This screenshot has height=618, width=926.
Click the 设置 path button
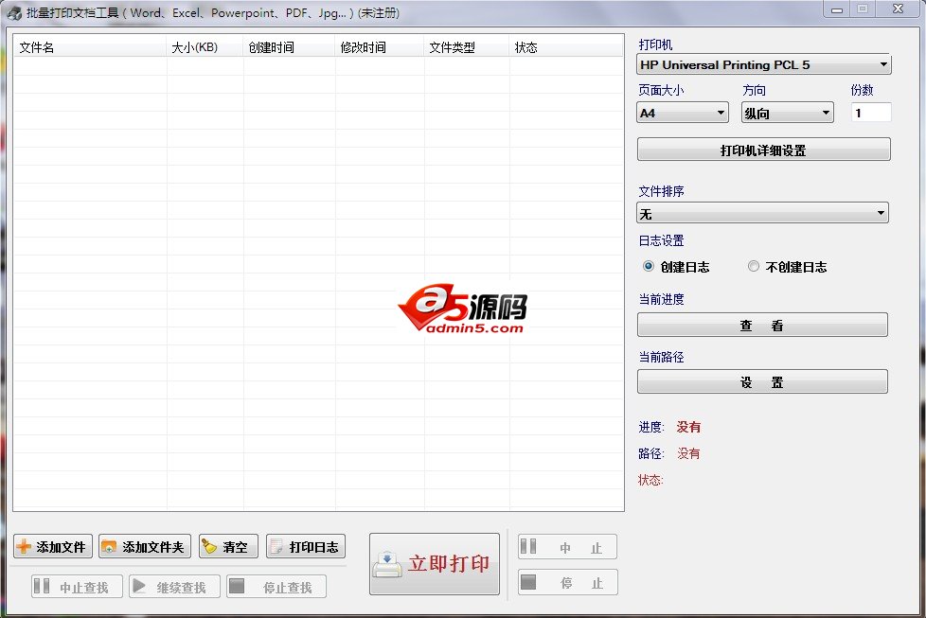tap(762, 381)
